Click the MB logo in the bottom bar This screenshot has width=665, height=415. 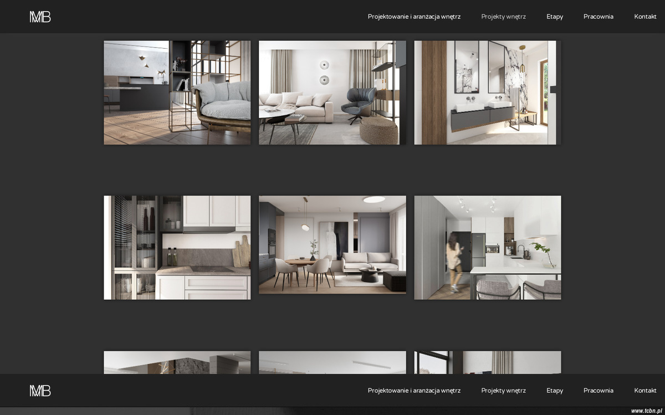(40, 391)
